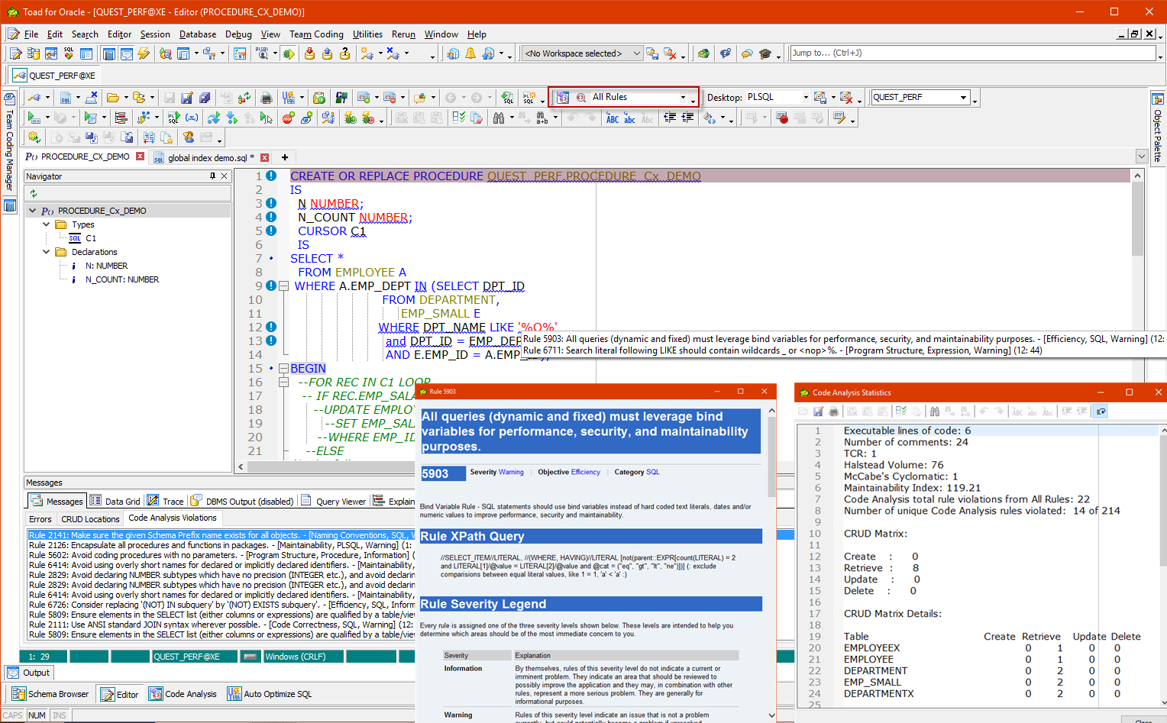Click the Team Coding Manager side icon
This screenshot has height=723, width=1167.
click(9, 98)
